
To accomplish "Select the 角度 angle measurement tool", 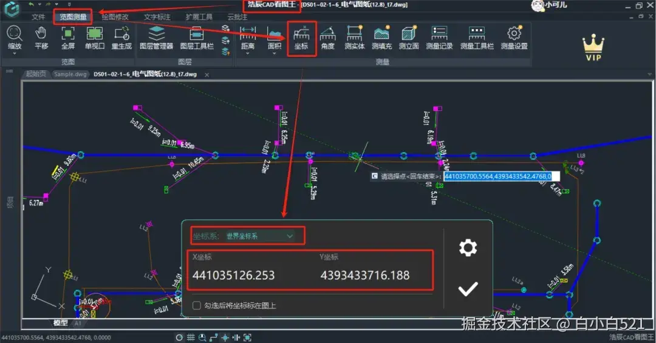I will click(327, 38).
